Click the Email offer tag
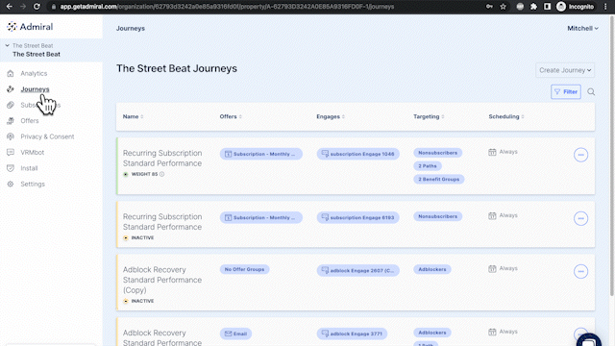 click(x=235, y=334)
